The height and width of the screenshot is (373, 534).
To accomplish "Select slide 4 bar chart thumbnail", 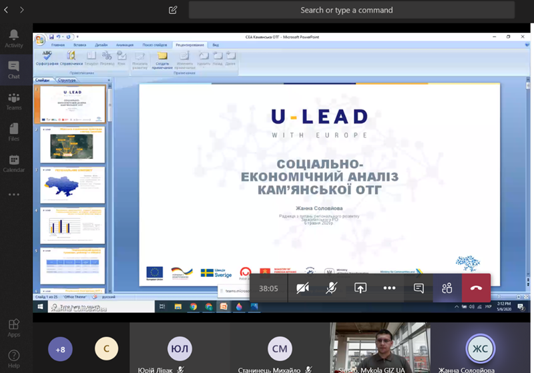I will click(73, 226).
